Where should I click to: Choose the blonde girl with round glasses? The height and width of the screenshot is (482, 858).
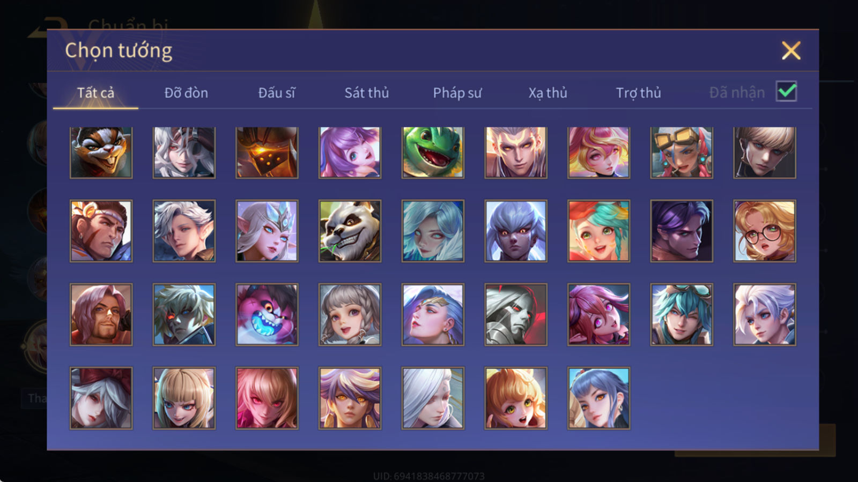tap(765, 231)
